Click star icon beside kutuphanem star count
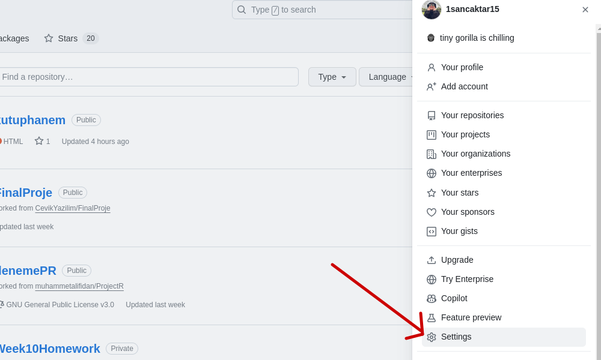The height and width of the screenshot is (360, 601). tap(39, 141)
